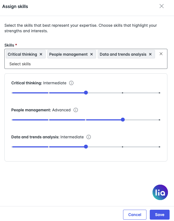Set Critical thinking slider to last level

pos(159,93)
